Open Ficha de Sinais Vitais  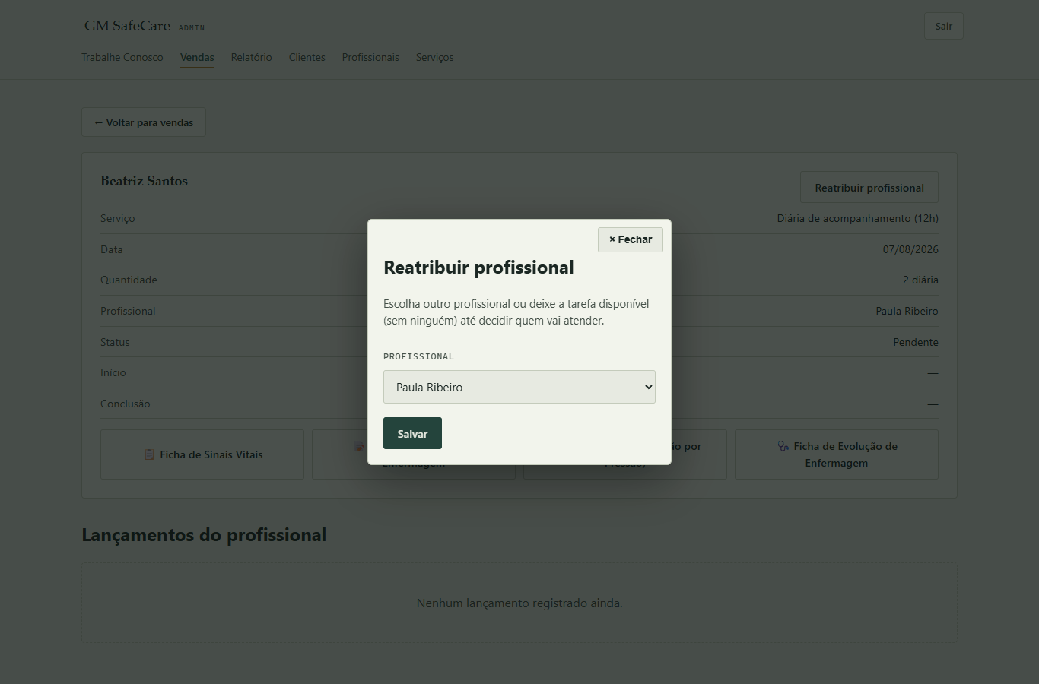[202, 454]
